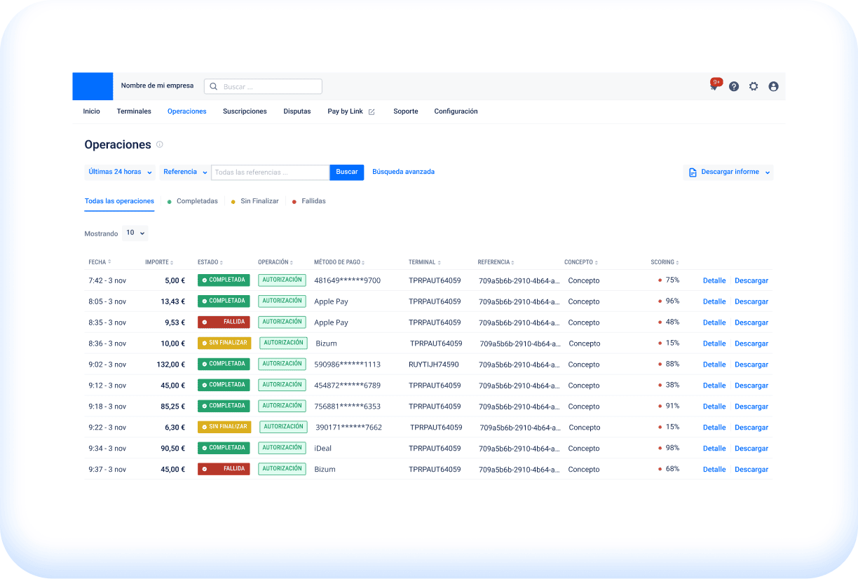Open Detalle for the 8:35 failed operation
858x579 pixels.
coord(714,322)
